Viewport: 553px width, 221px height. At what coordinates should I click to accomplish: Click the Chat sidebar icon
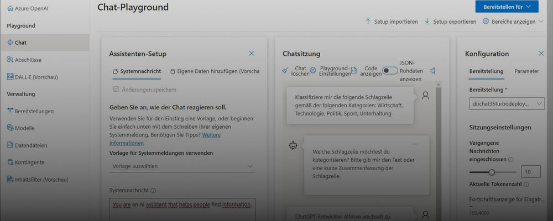(x=10, y=43)
